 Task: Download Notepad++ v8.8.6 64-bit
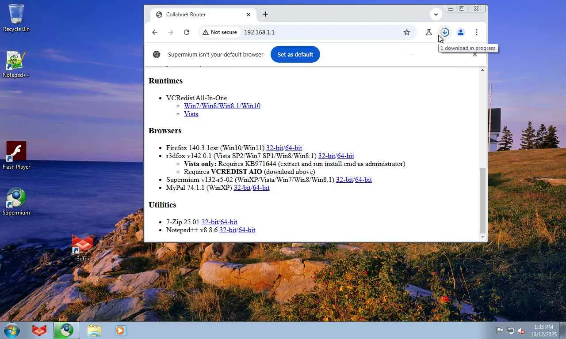247,230
